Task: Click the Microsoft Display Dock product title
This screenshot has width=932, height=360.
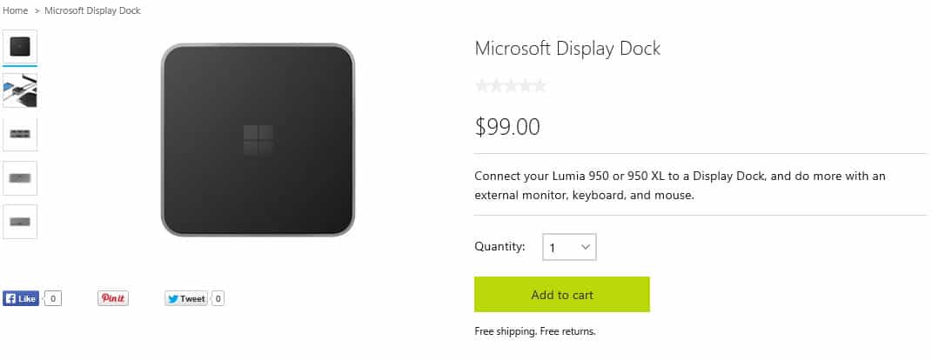Action: click(x=567, y=48)
